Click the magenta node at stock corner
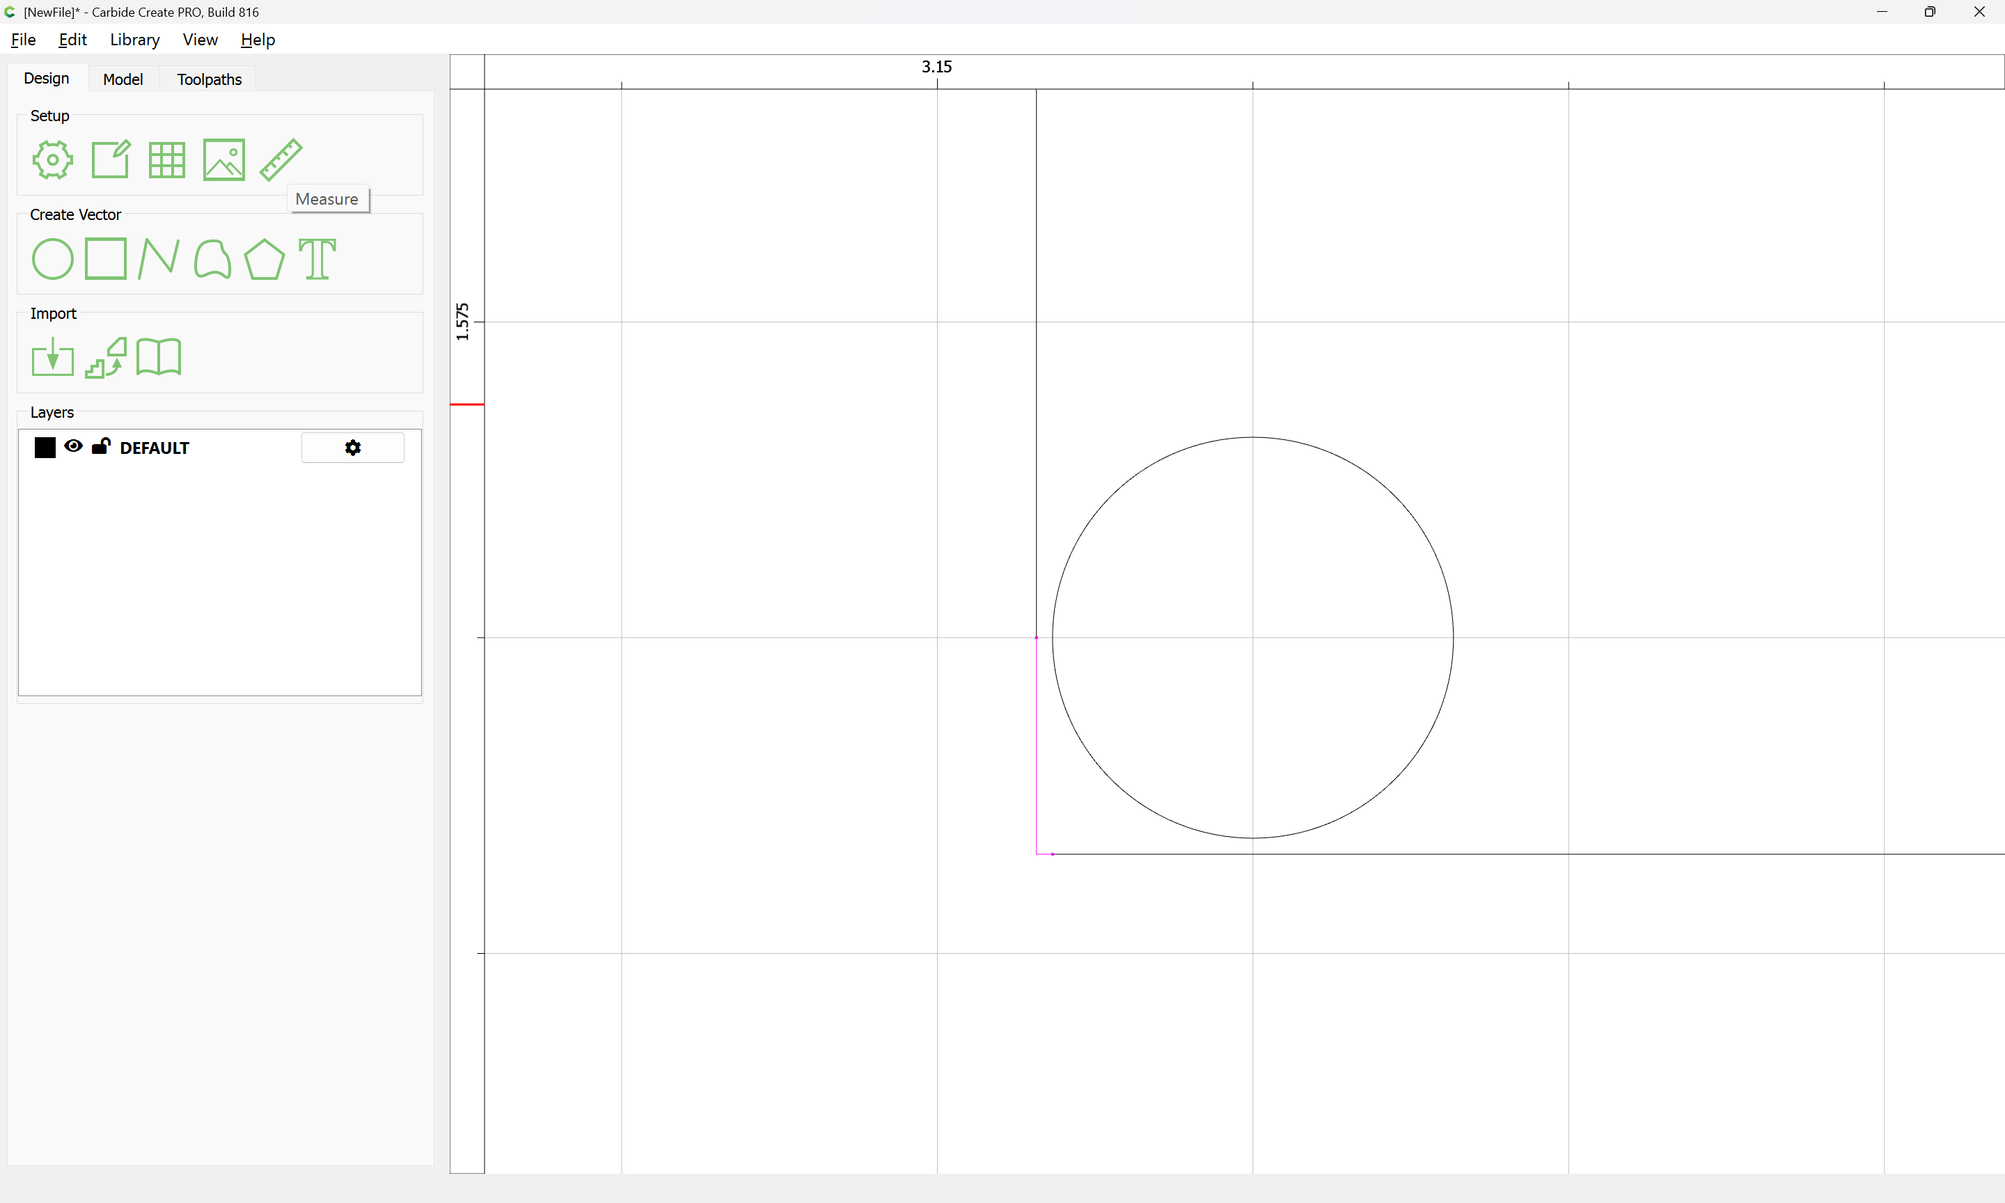Viewport: 2005px width, 1203px height. [x=1053, y=854]
